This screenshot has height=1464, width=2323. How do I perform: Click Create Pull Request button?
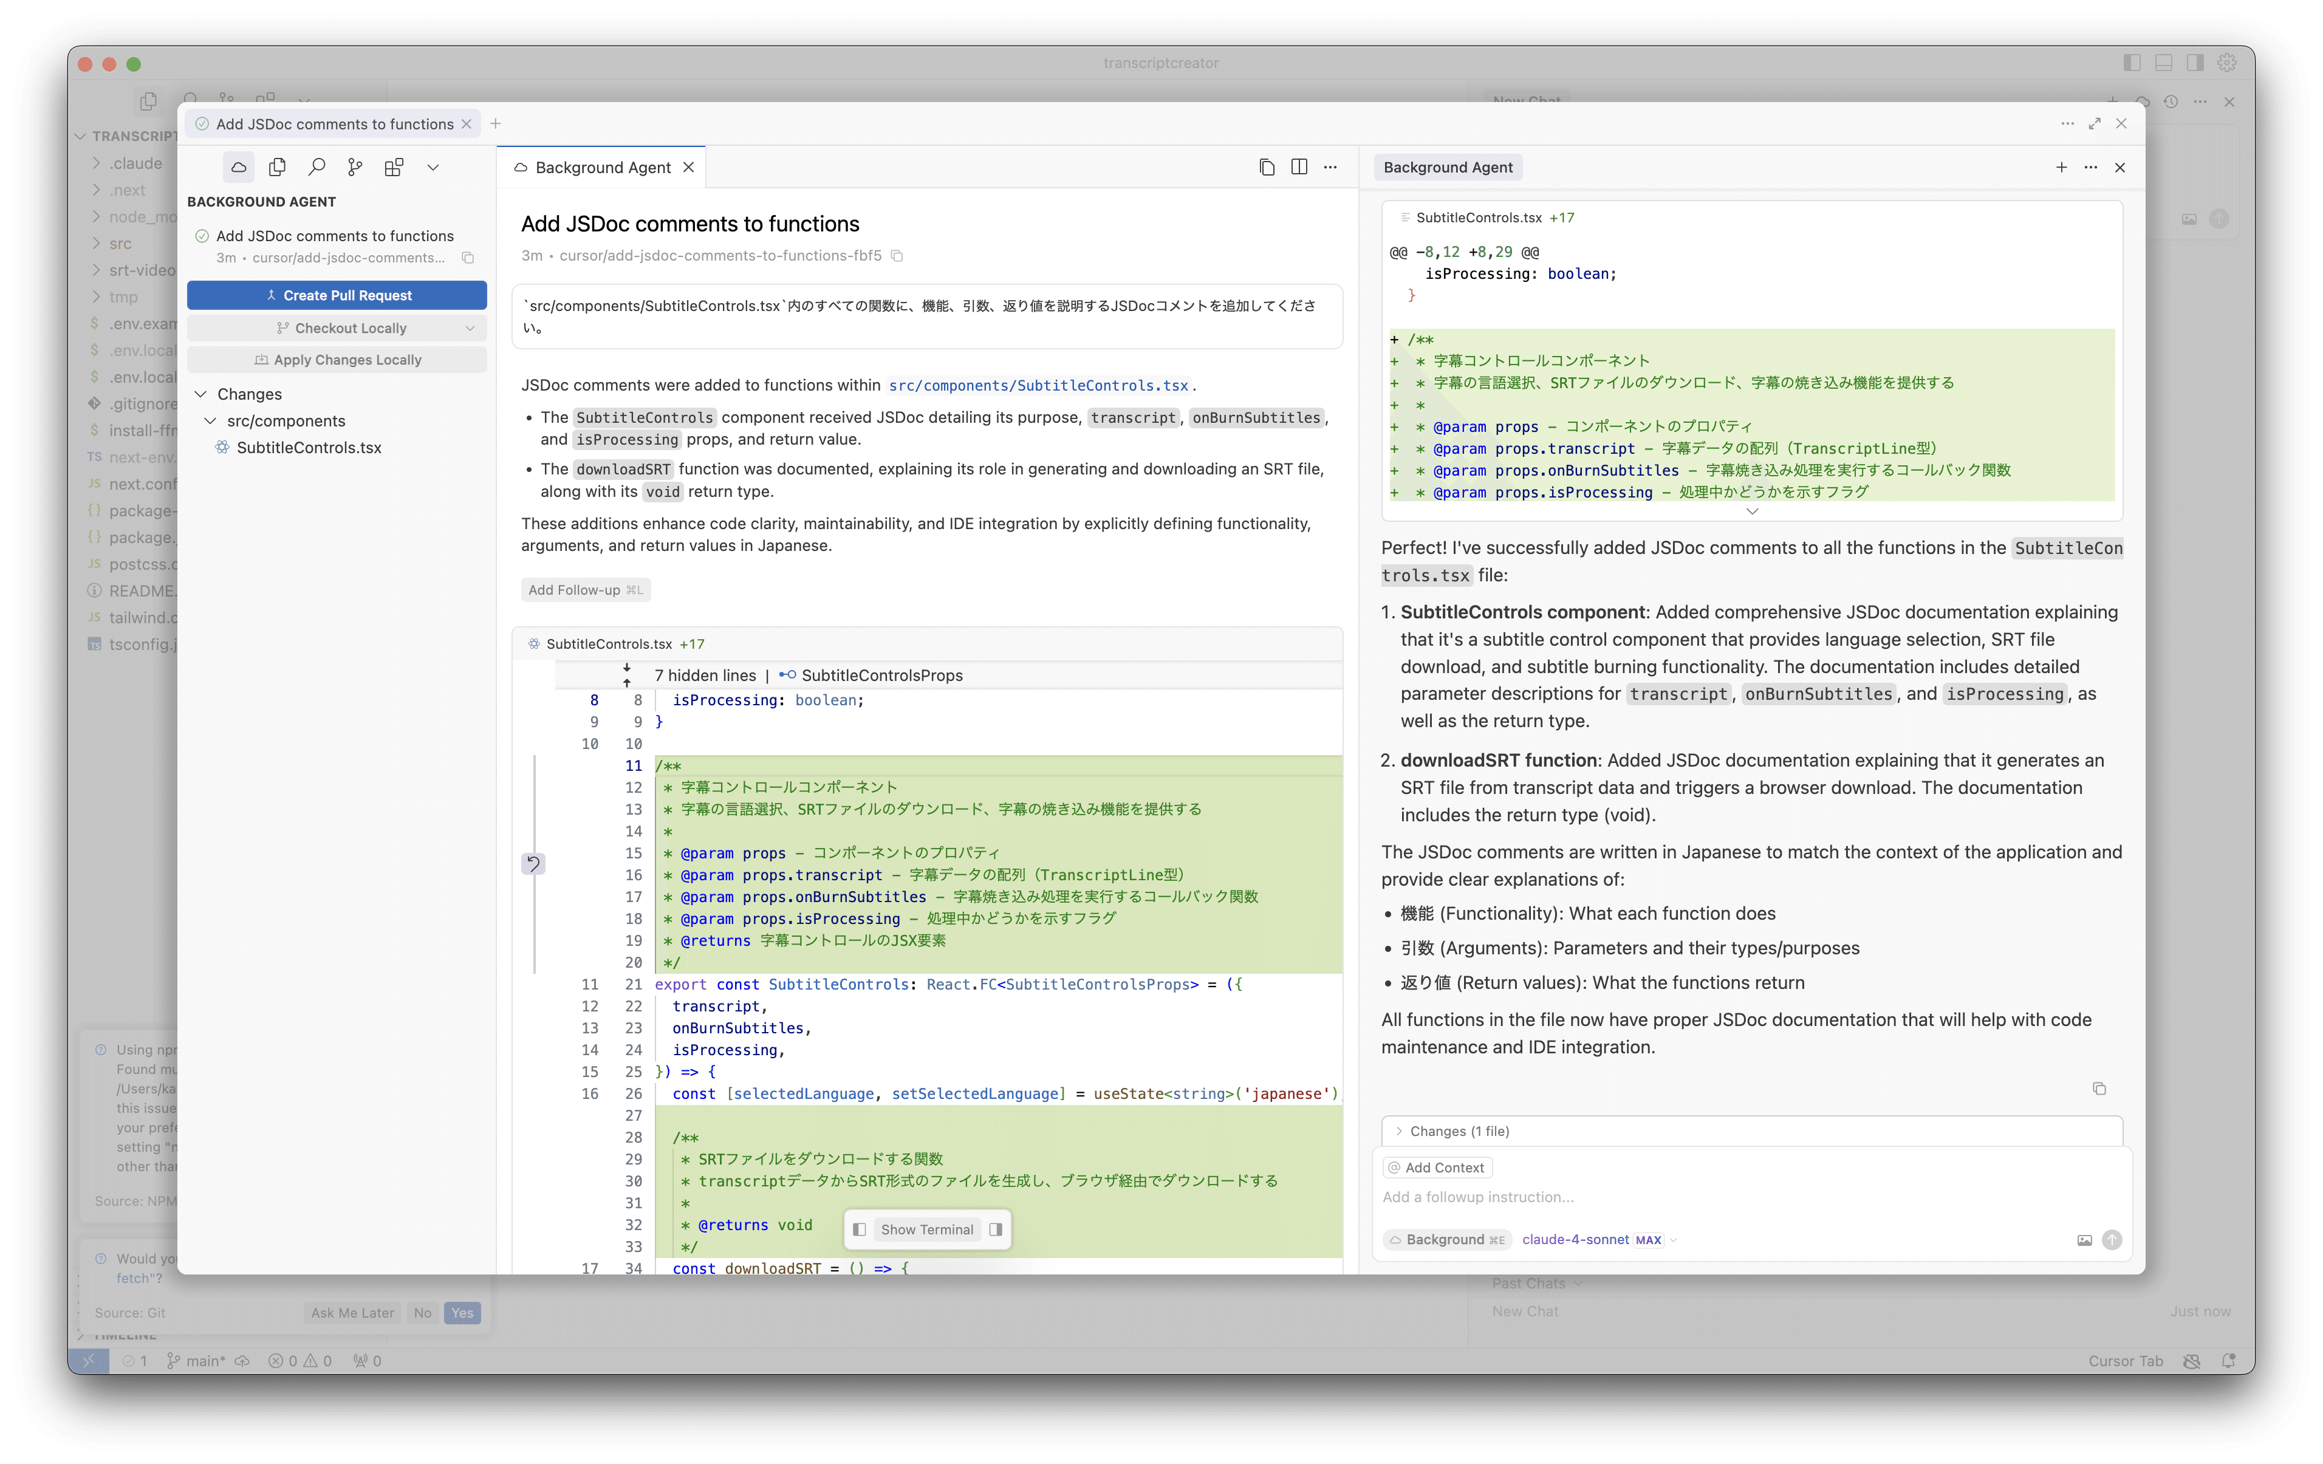pyautogui.click(x=337, y=295)
